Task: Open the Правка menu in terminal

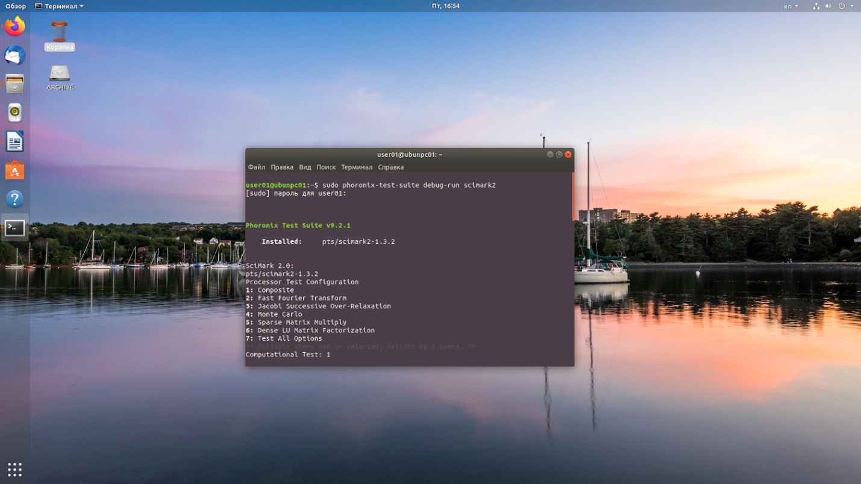Action: point(282,167)
